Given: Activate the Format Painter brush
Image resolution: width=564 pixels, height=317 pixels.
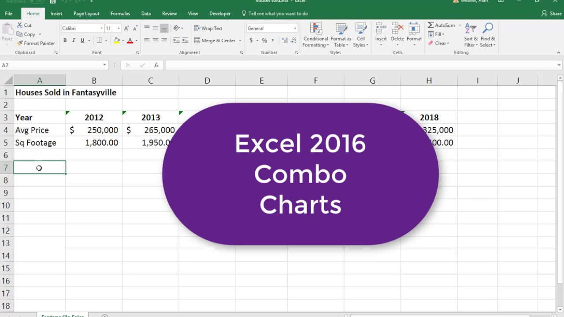Looking at the screenshot, I should click(x=20, y=43).
